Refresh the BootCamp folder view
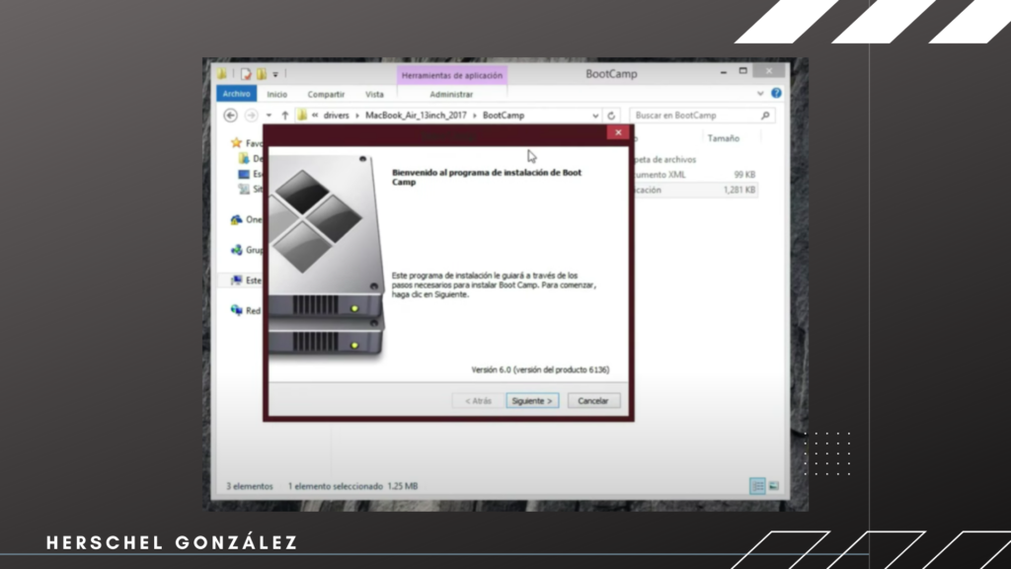This screenshot has height=569, width=1011. tap(611, 116)
